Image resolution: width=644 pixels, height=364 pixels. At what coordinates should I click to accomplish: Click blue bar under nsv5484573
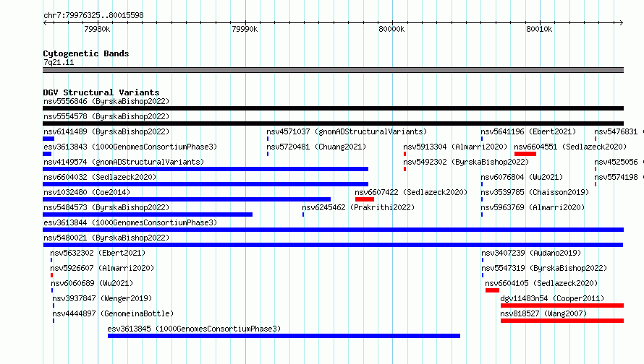tap(148, 214)
